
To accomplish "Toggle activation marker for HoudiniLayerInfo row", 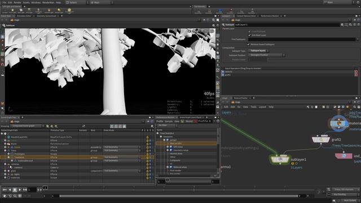I will pos(147,137).
